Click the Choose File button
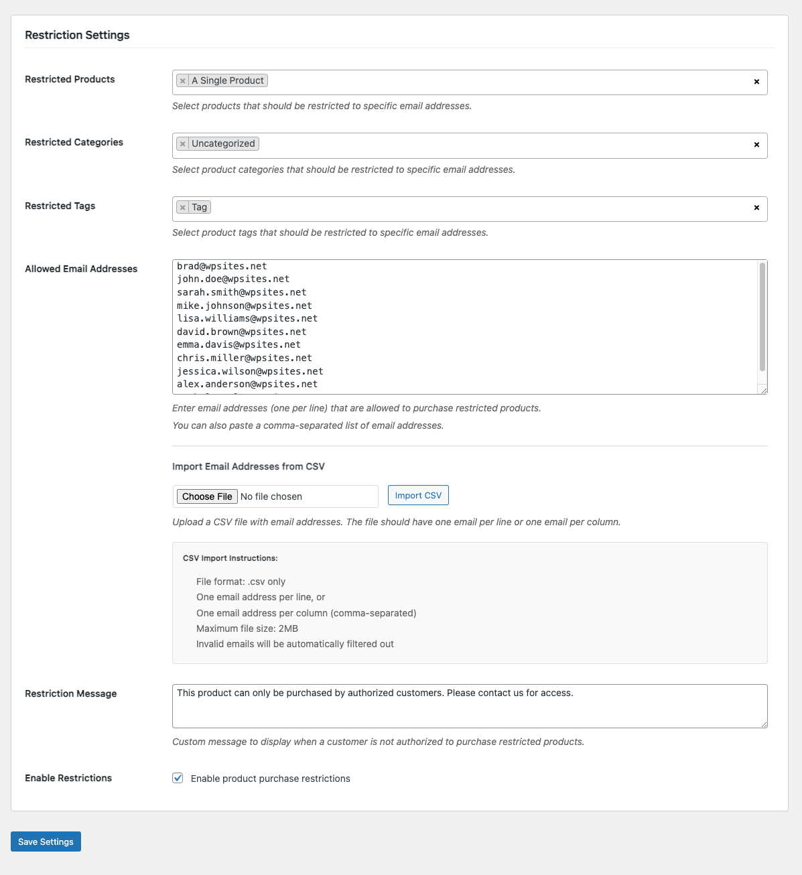Screen dimensions: 802x875 [207, 496]
